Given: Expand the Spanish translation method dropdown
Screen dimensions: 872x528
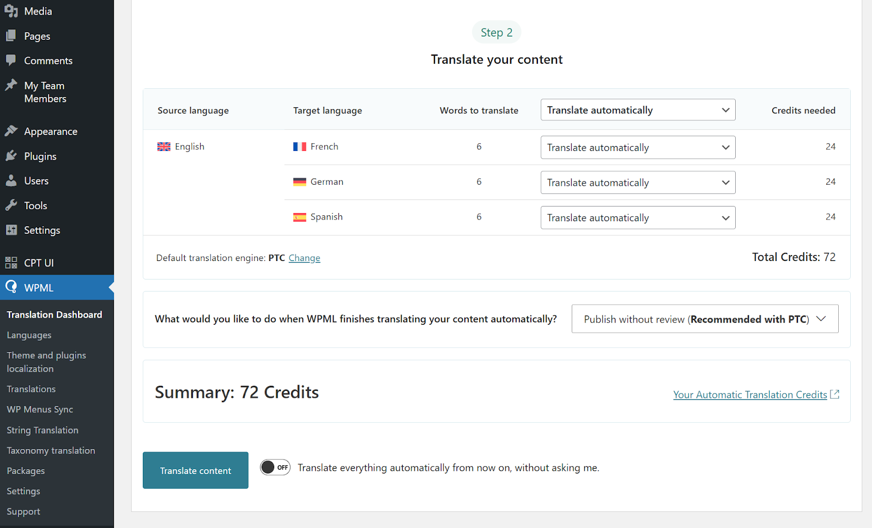Looking at the screenshot, I should [x=638, y=218].
